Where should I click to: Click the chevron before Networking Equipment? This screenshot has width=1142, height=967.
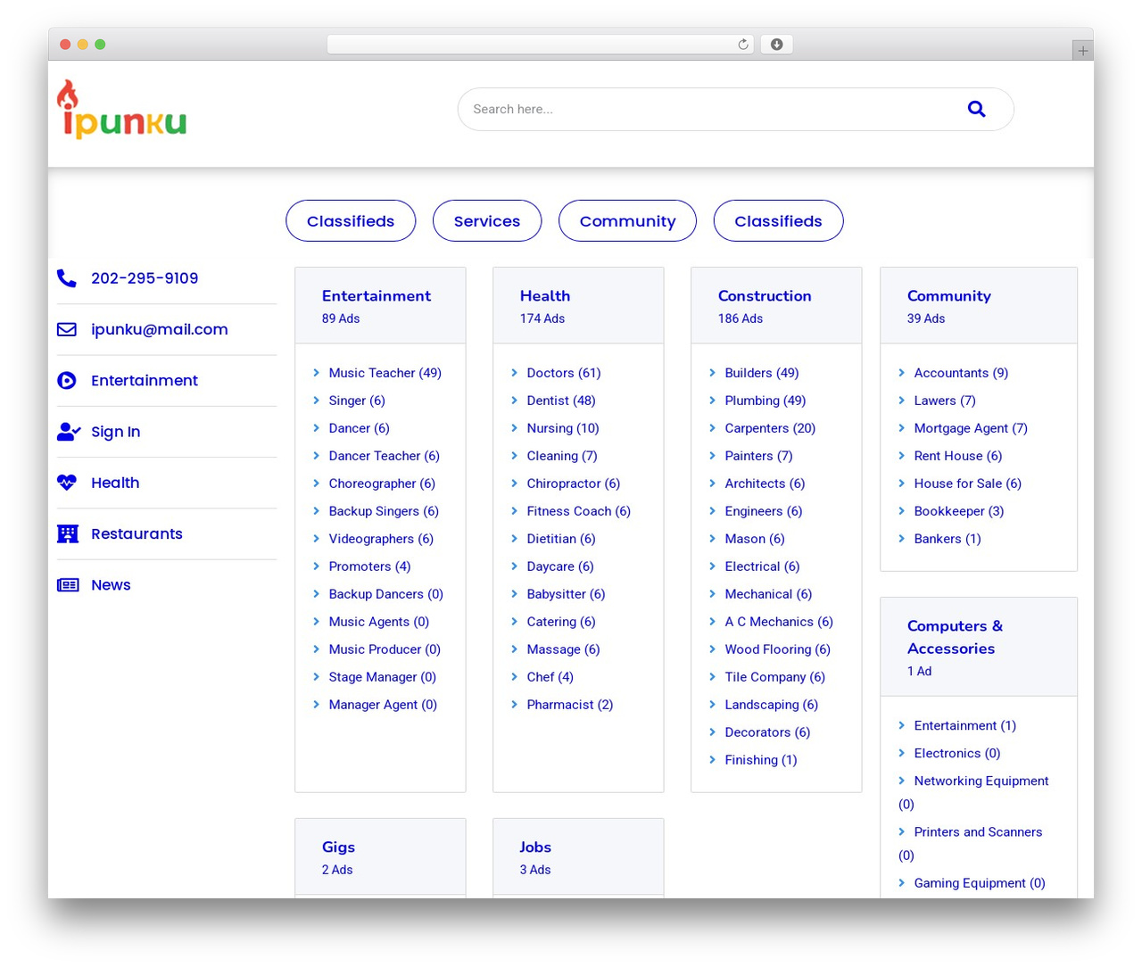901,781
